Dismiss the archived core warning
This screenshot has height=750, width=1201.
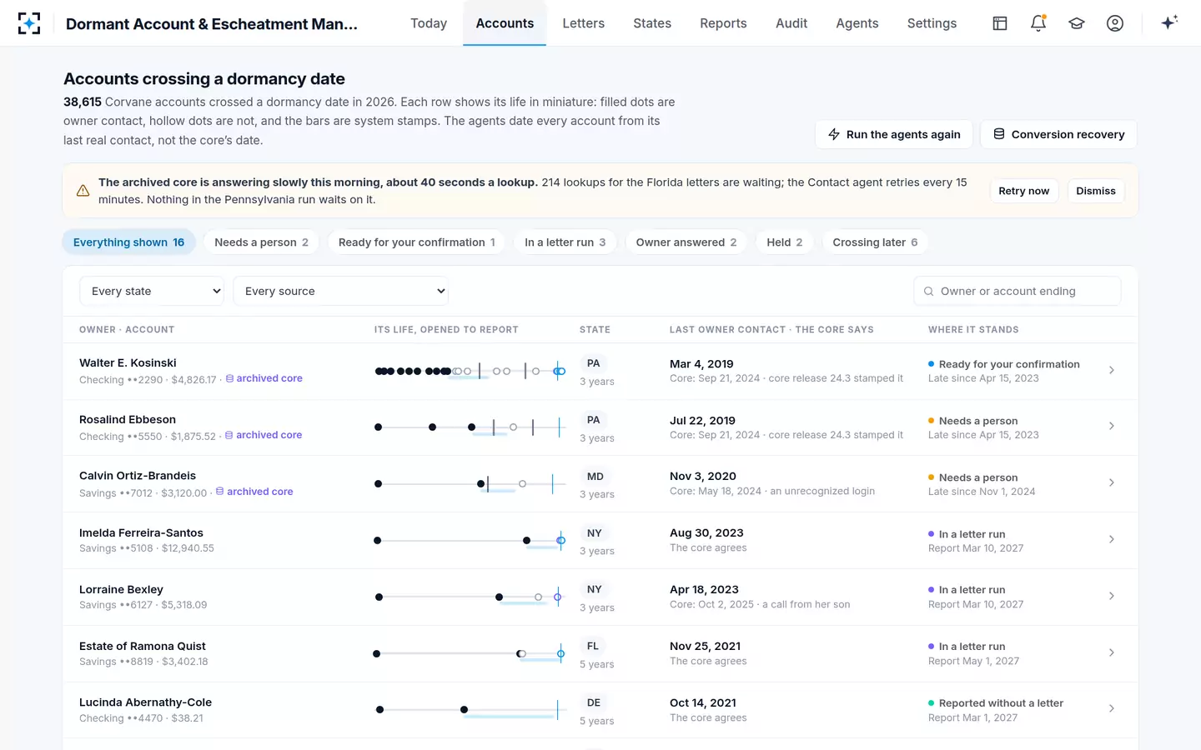(1096, 191)
